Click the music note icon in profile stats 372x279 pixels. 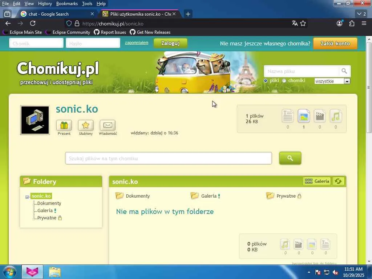point(336,116)
